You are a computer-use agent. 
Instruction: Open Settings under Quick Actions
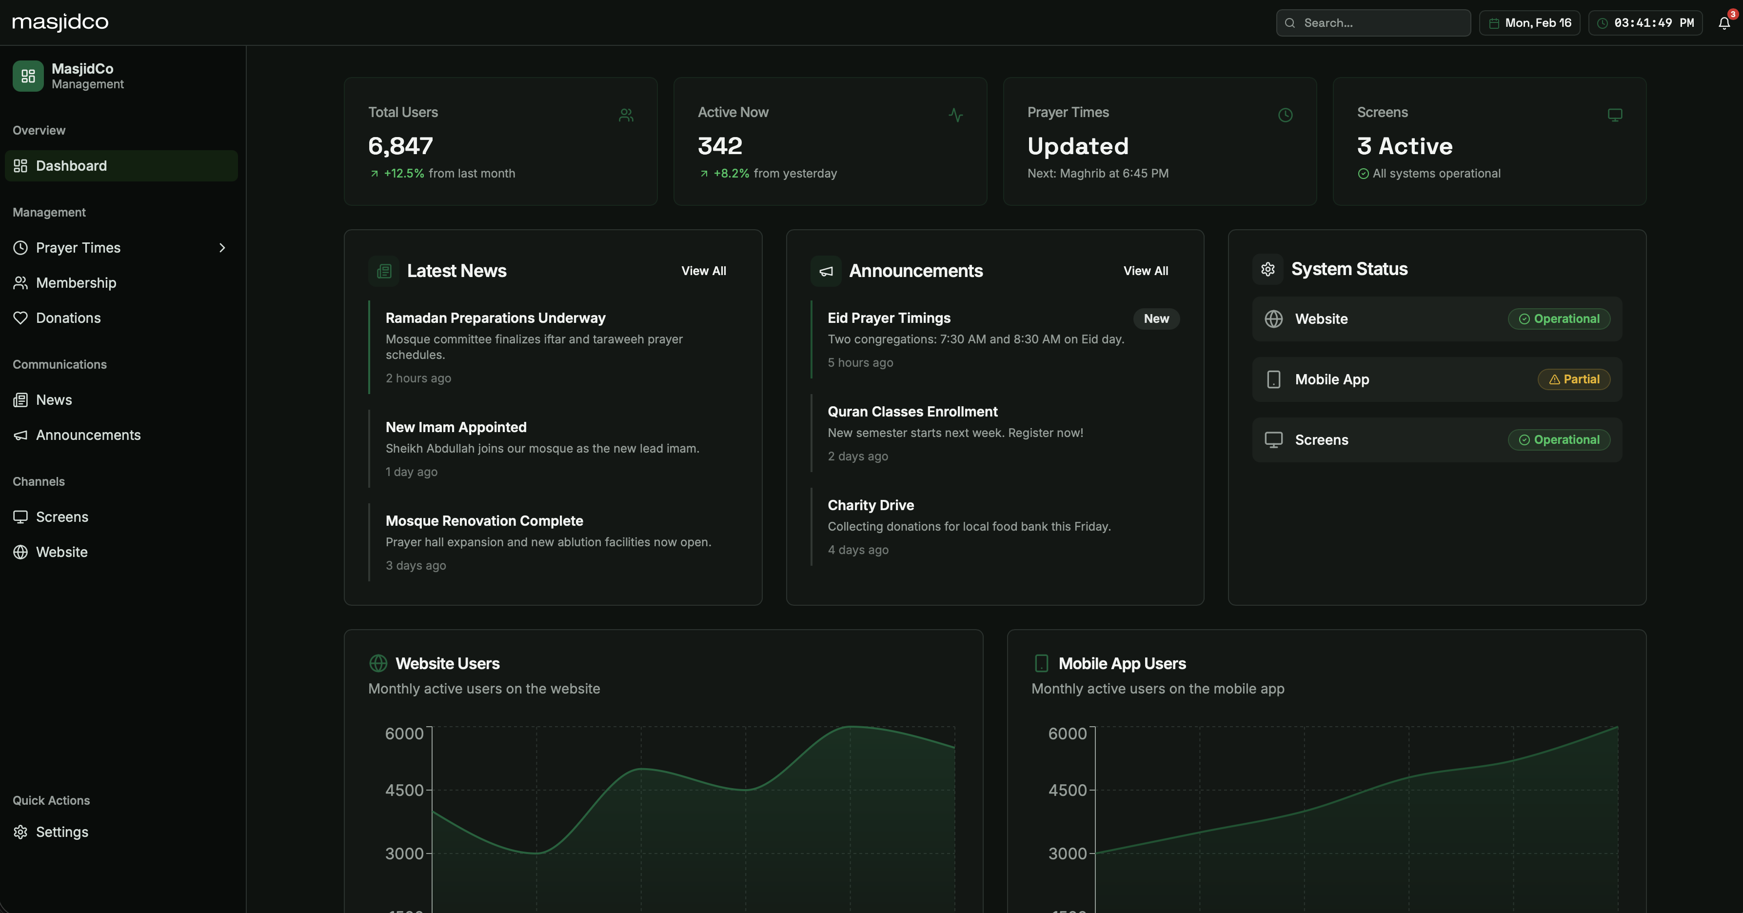pos(61,832)
